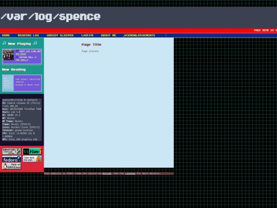Click the Now Reading heading
The height and width of the screenshot is (208, 277).
[x=14, y=69]
